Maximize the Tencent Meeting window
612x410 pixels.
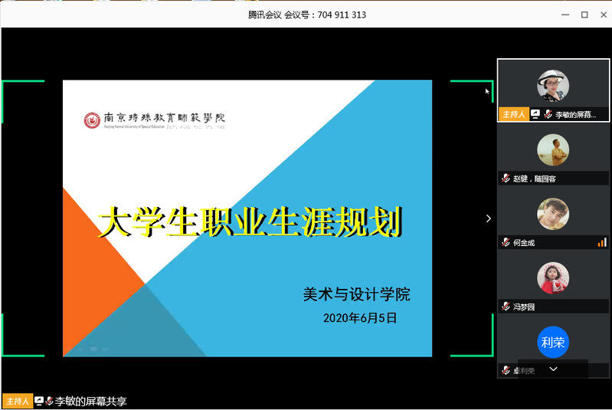point(584,15)
